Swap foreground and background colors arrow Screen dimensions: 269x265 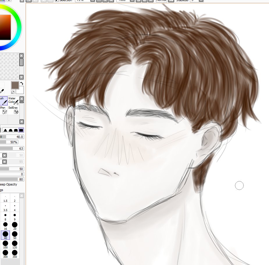coord(22,84)
